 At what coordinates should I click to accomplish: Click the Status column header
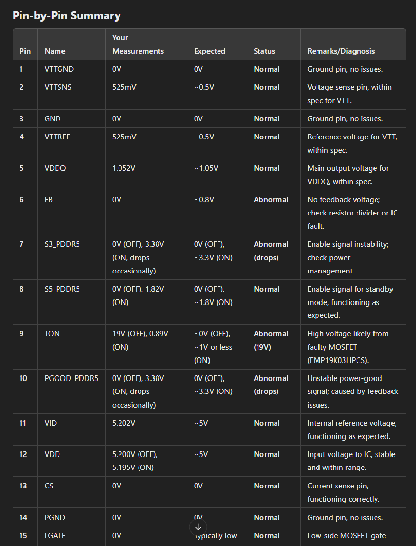pyautogui.click(x=264, y=51)
